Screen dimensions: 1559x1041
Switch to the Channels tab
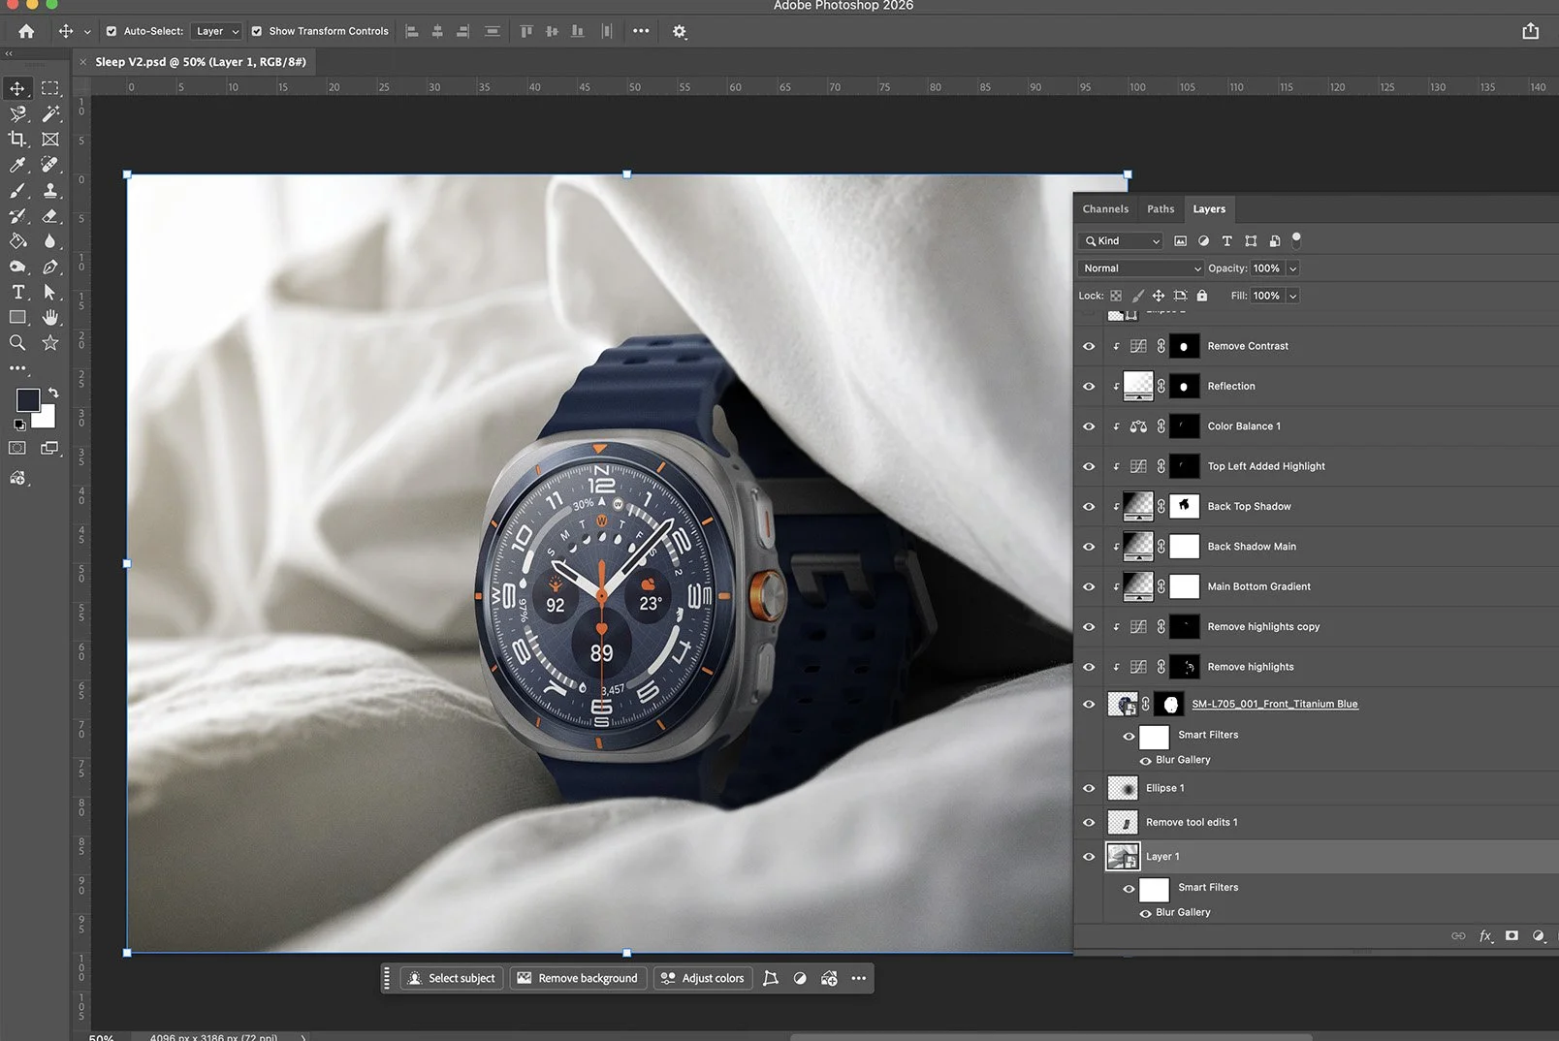(1105, 209)
